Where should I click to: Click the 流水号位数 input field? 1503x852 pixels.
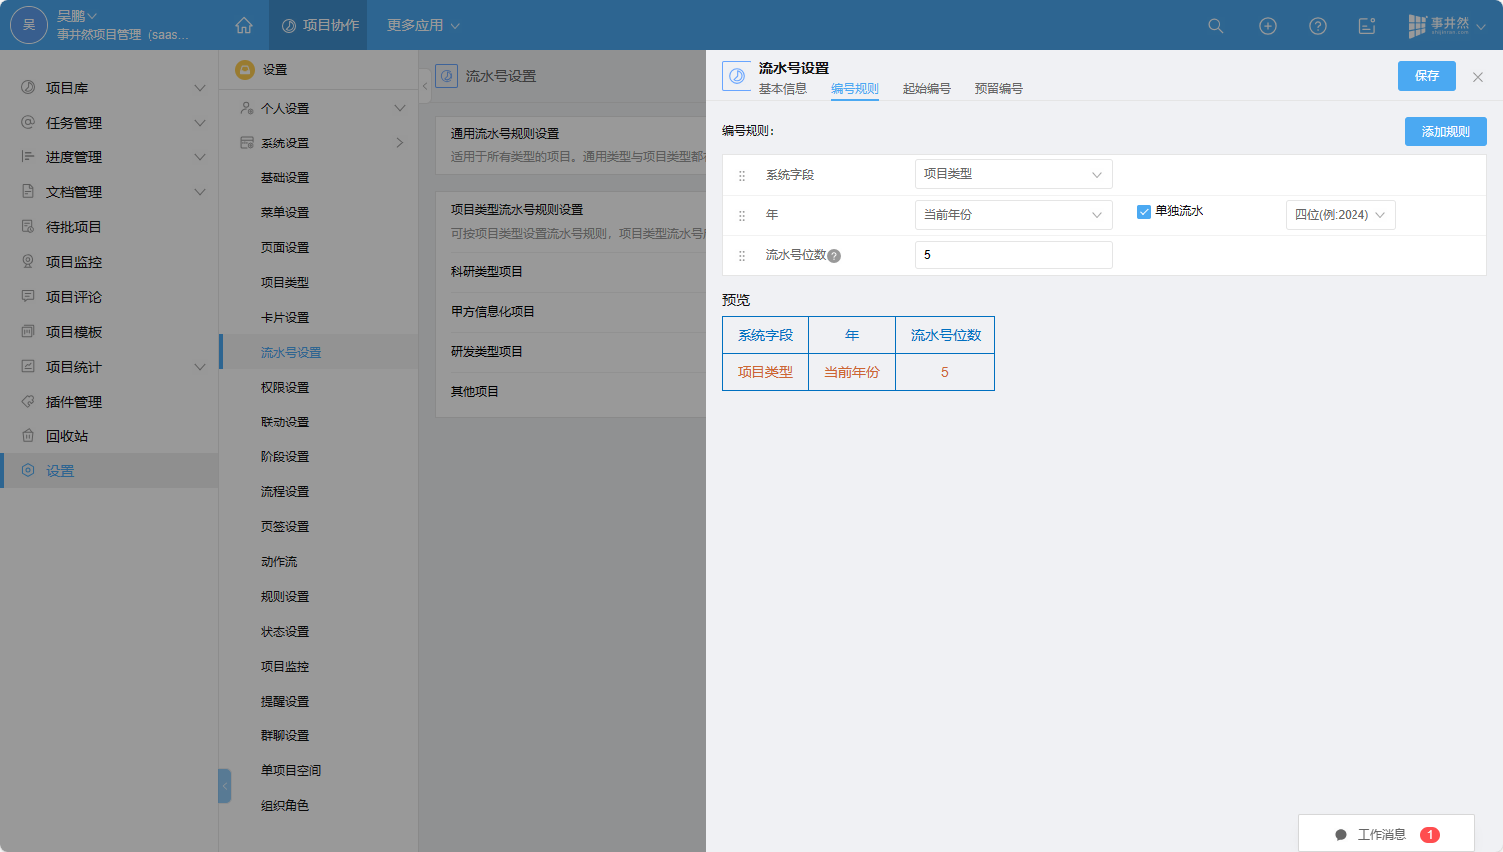pos(1014,255)
